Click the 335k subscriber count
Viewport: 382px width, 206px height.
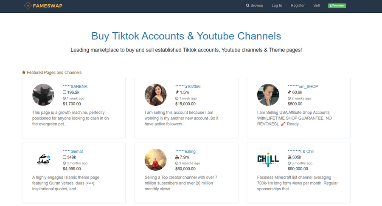click(297, 157)
